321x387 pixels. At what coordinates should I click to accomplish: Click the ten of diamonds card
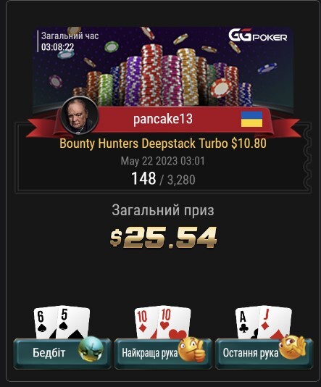point(146,322)
